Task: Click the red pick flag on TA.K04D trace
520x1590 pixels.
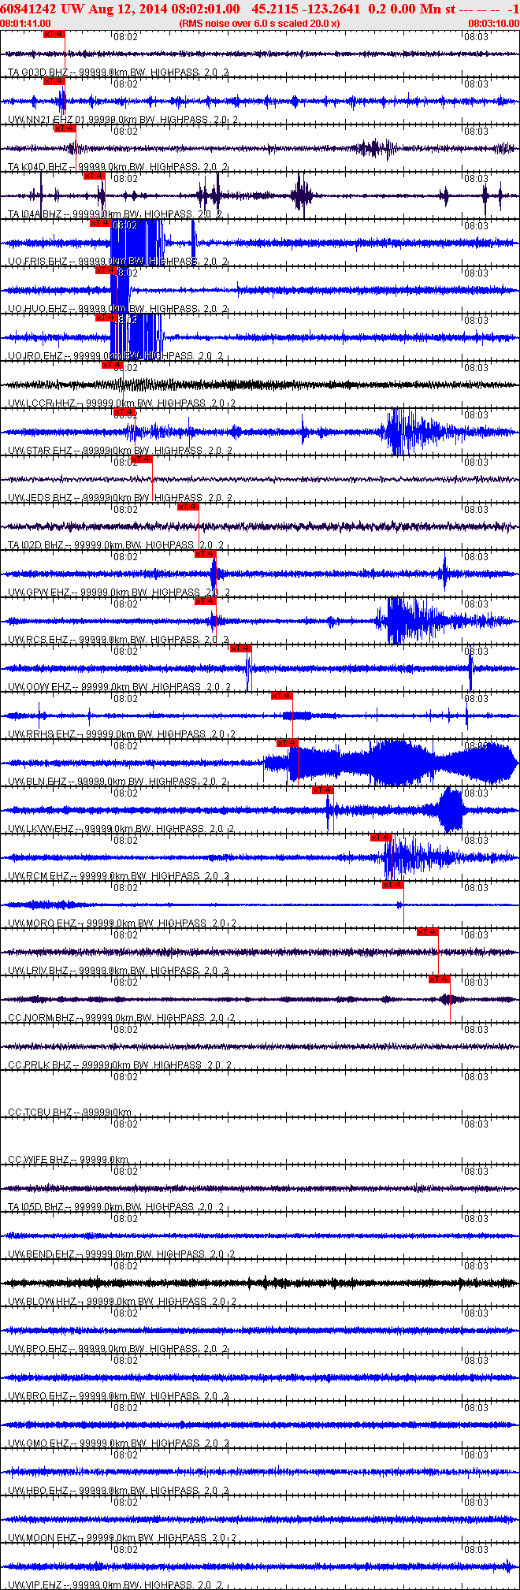Action: (x=65, y=128)
